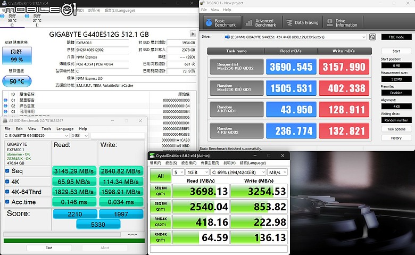The height and width of the screenshot is (255, 415).
Task: Click TxBENCH title bar icon
Action: pos(203,3)
